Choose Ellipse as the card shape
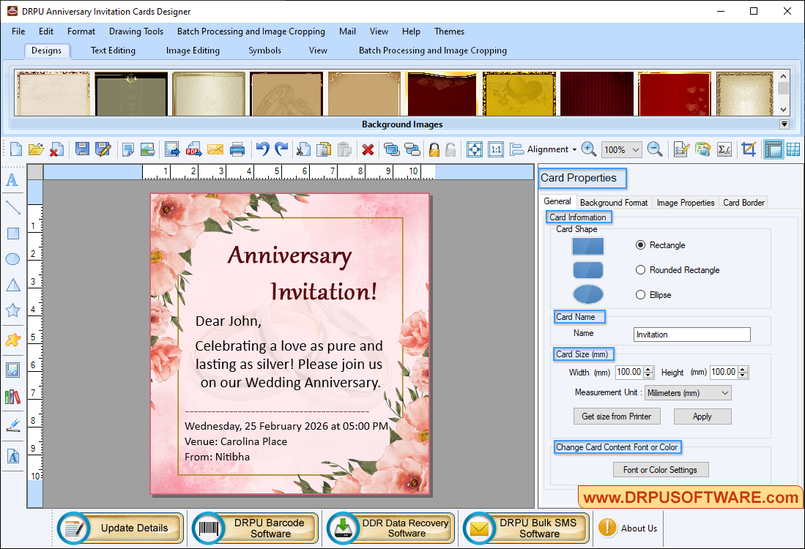This screenshot has width=805, height=549. 641,294
